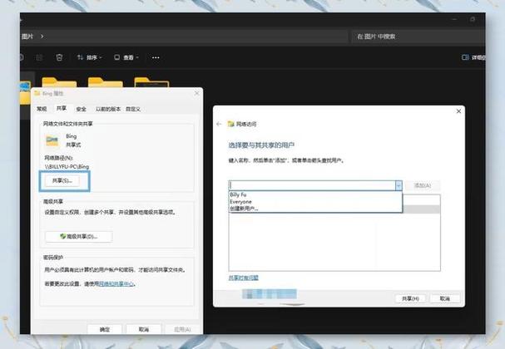Click the user name combo box field
Screen dimensions: 505x349
click(x=312, y=185)
